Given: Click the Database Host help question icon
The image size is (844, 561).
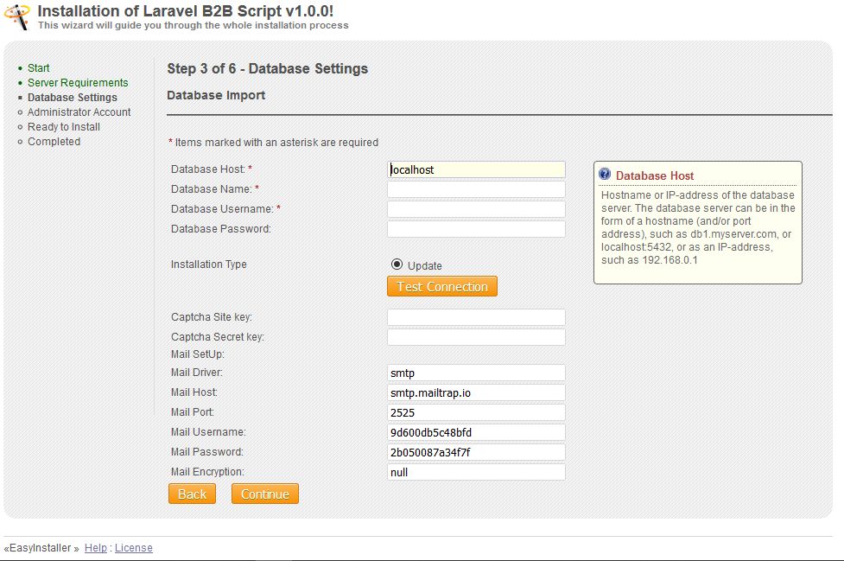Looking at the screenshot, I should point(605,175).
